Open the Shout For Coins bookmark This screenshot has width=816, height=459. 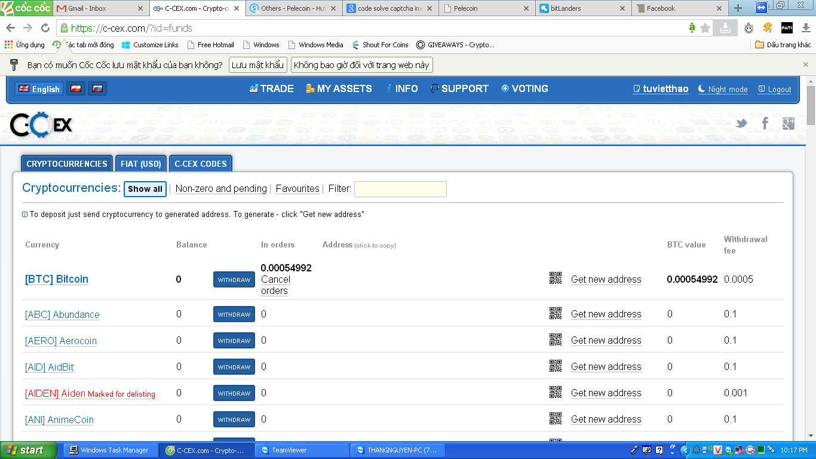coord(381,45)
